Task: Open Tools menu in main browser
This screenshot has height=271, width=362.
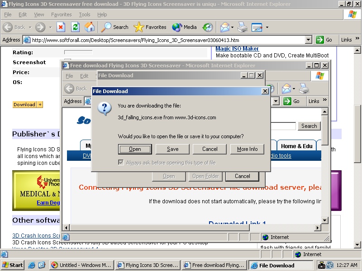Action: (x=85, y=14)
